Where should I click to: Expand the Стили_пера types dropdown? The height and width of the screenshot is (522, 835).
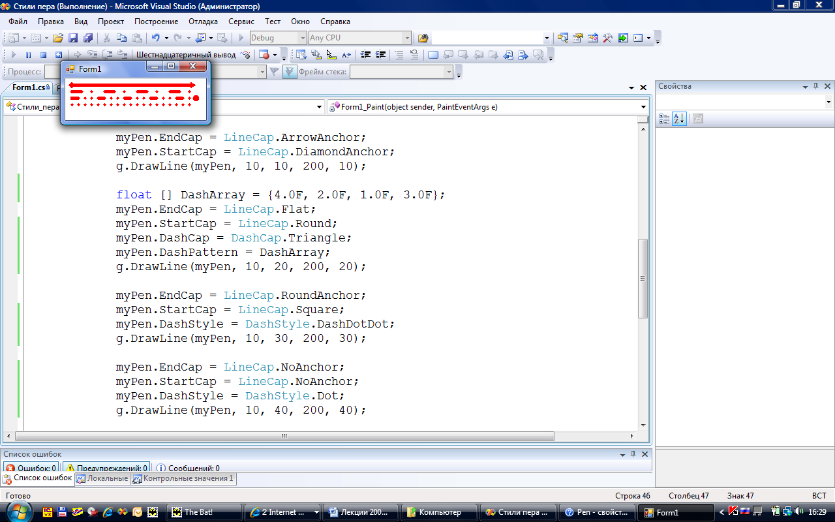tap(319, 106)
